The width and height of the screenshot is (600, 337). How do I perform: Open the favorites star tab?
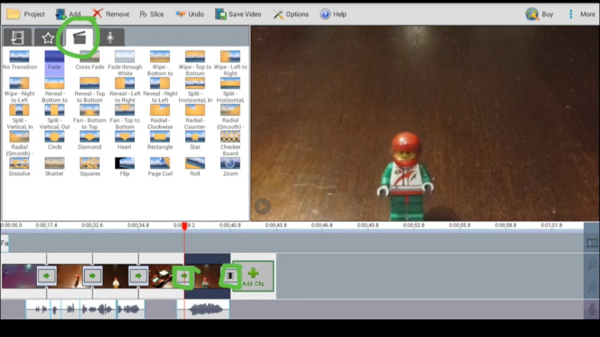point(48,38)
